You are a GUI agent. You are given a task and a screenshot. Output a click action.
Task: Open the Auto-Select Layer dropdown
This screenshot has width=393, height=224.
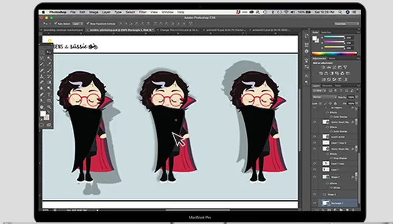pos(77,24)
